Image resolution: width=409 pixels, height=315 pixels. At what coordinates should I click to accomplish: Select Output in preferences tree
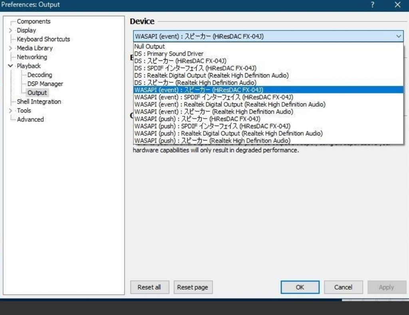pyautogui.click(x=37, y=93)
